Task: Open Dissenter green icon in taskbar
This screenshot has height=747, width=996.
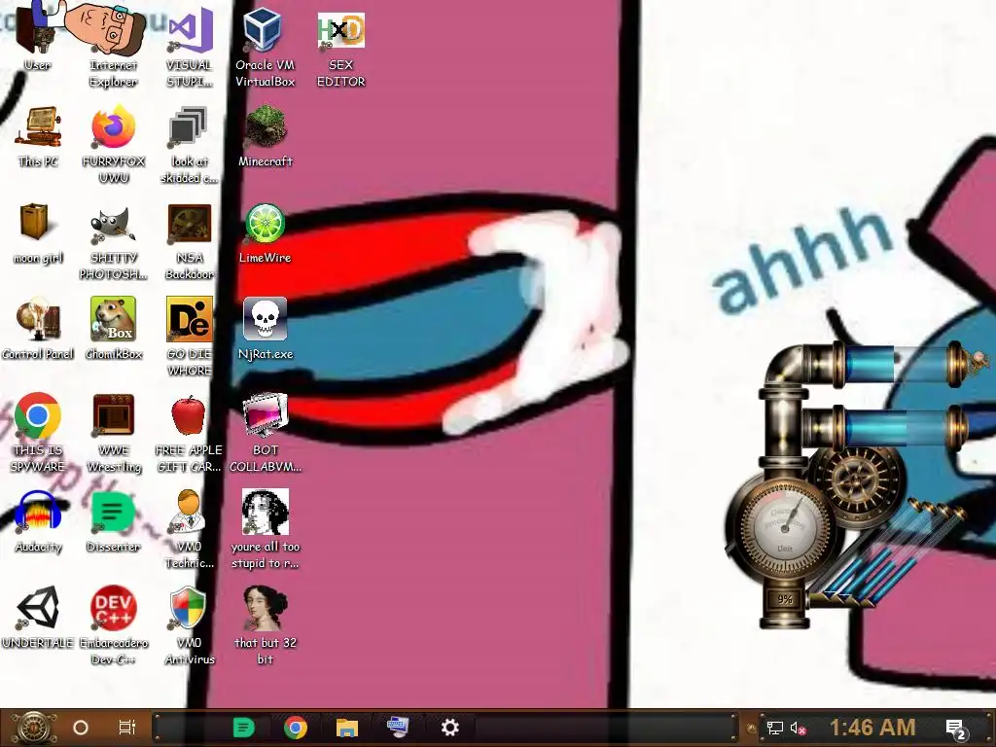Action: pos(244,728)
